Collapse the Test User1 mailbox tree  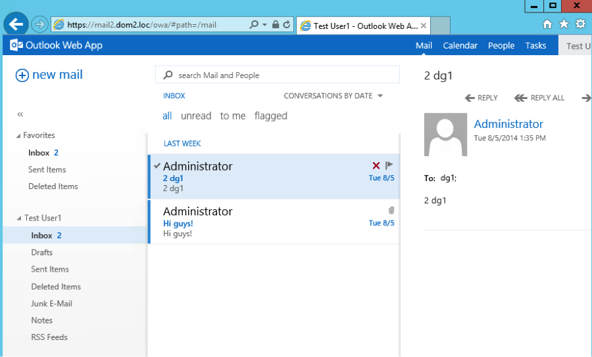pos(18,219)
